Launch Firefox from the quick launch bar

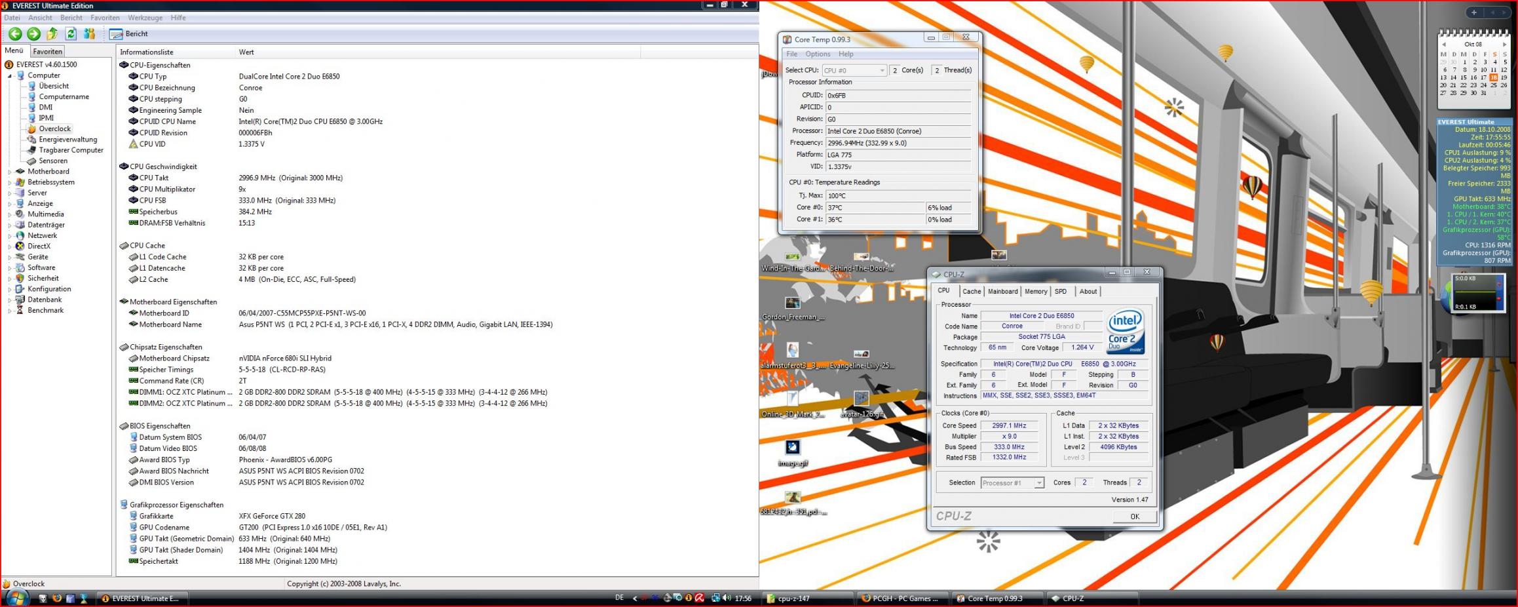point(57,598)
